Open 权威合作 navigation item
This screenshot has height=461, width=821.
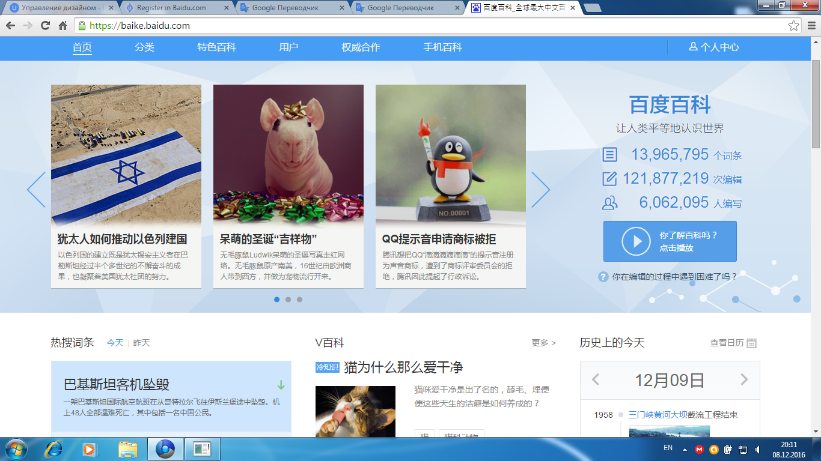[361, 47]
